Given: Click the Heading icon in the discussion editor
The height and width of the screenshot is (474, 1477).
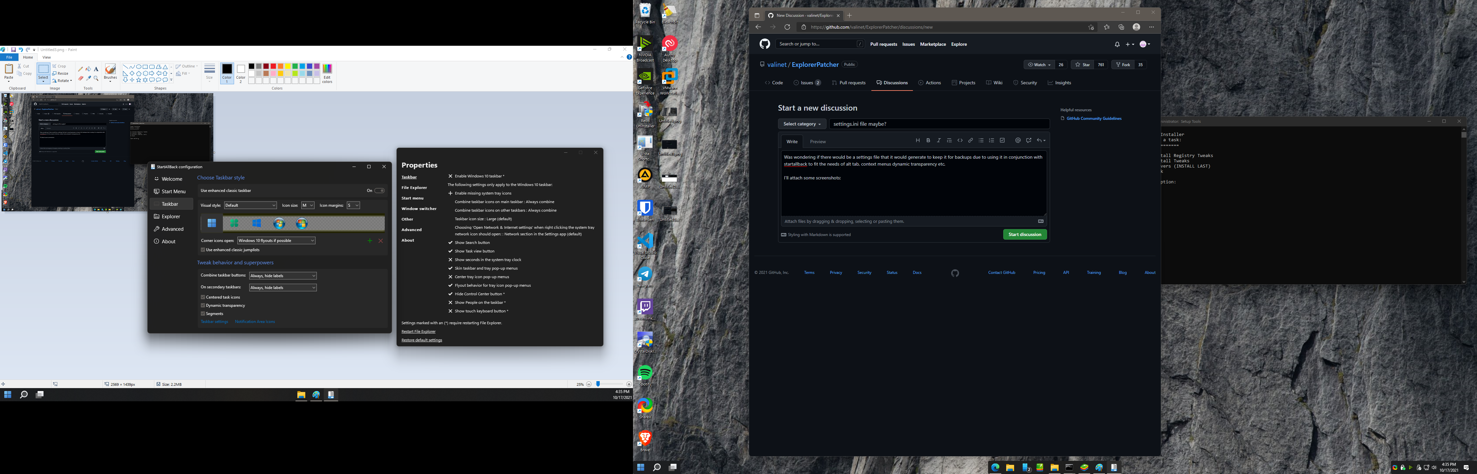Looking at the screenshot, I should click(x=918, y=140).
